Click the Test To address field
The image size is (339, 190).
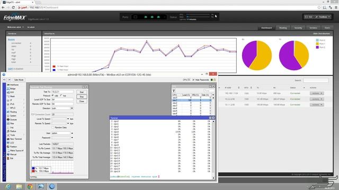click(63, 92)
